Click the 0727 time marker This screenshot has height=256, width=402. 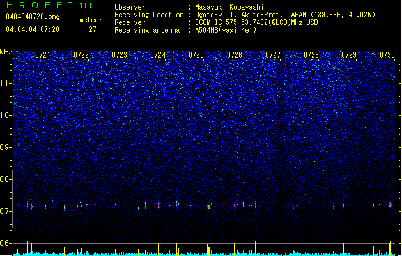tap(273, 55)
